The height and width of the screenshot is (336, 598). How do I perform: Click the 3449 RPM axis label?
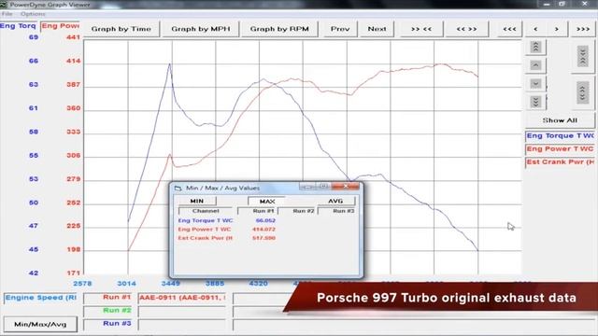(x=170, y=284)
